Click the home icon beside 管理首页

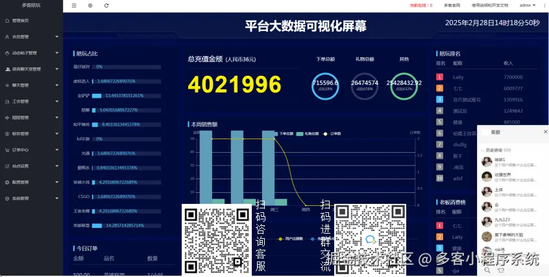(x=7, y=21)
